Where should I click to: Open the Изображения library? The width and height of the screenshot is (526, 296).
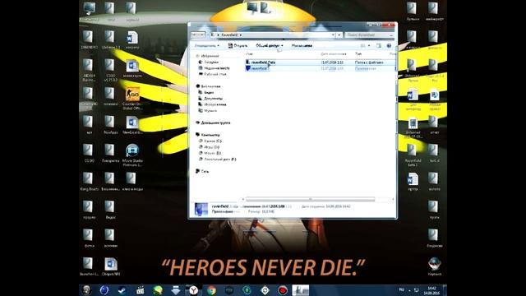tap(215, 104)
